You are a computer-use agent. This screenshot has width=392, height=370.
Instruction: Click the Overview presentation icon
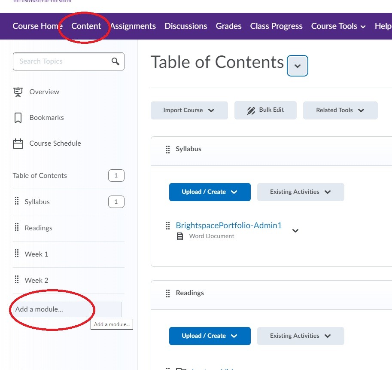pyautogui.click(x=18, y=92)
